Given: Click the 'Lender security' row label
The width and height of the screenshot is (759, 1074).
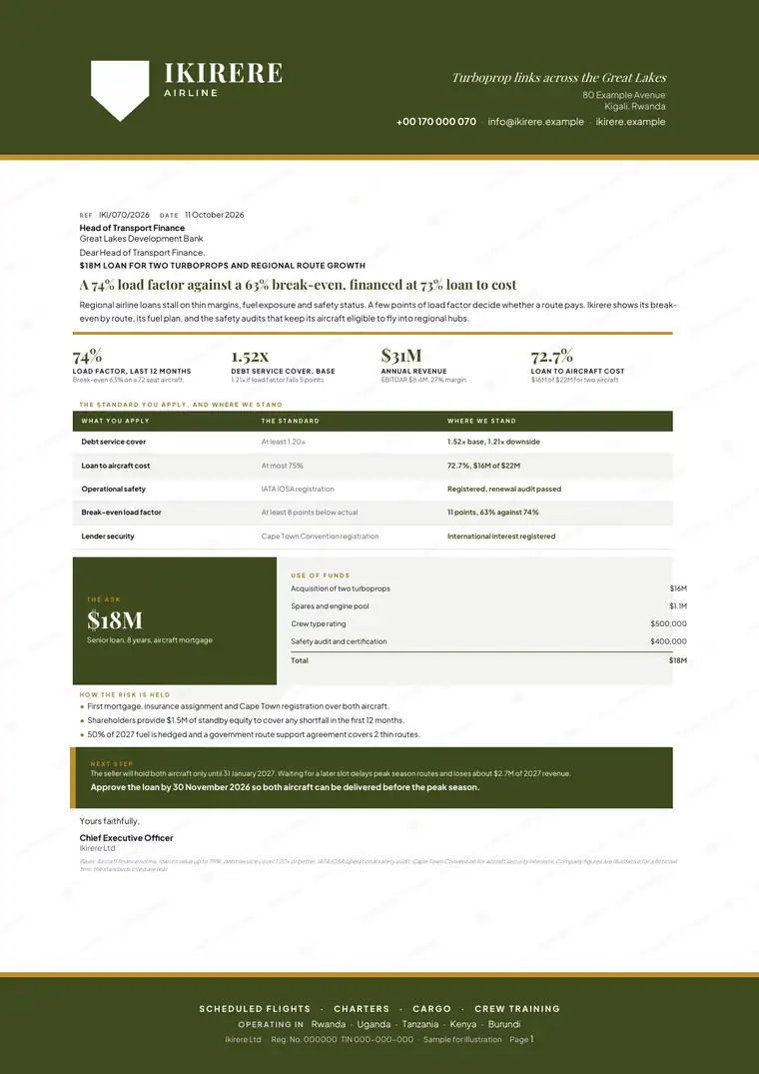Looking at the screenshot, I should (108, 537).
